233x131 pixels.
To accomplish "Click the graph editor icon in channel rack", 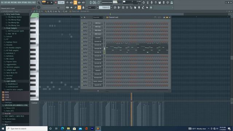I will pyautogui.click(x=164, y=17).
